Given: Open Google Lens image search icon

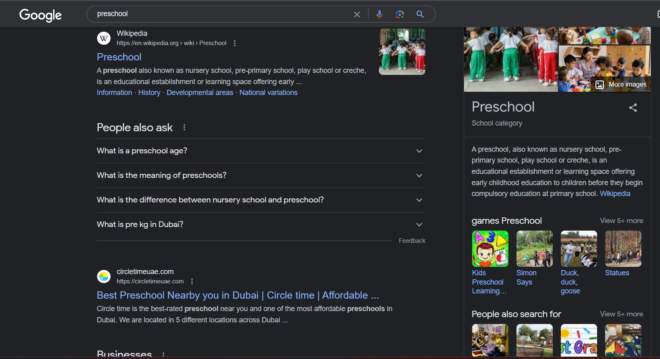Looking at the screenshot, I should tap(400, 14).
